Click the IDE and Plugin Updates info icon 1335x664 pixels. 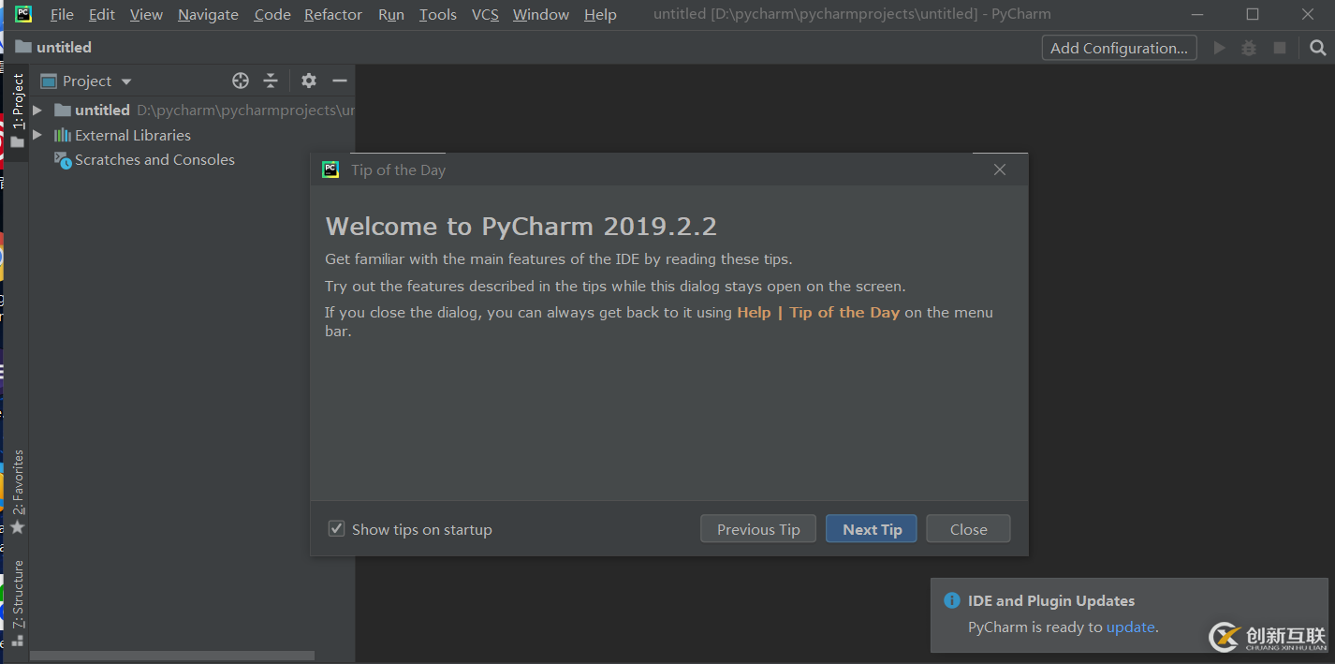[952, 601]
